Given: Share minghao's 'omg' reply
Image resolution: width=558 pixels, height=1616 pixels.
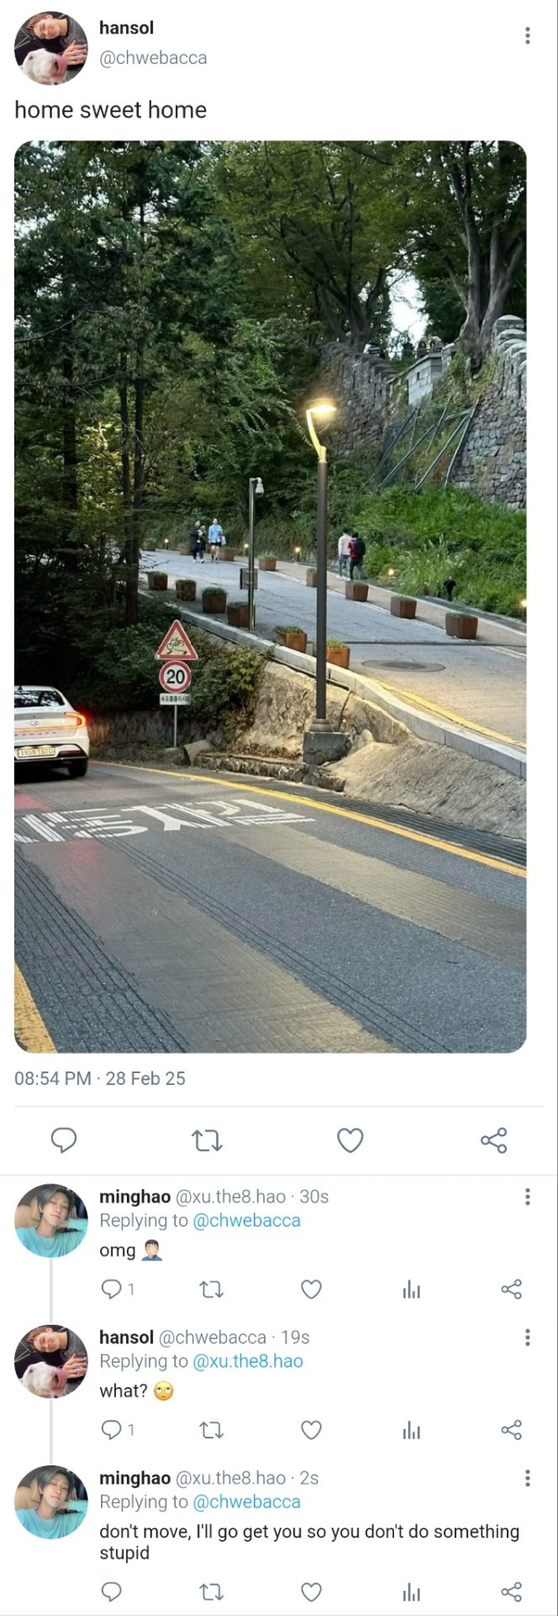Looking at the screenshot, I should click(511, 1289).
